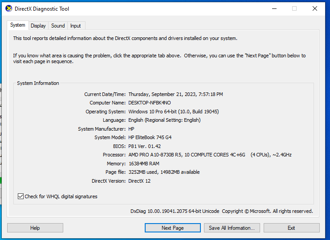Click the DxDiag 10.00.19041.2075 version text

pos(175,211)
